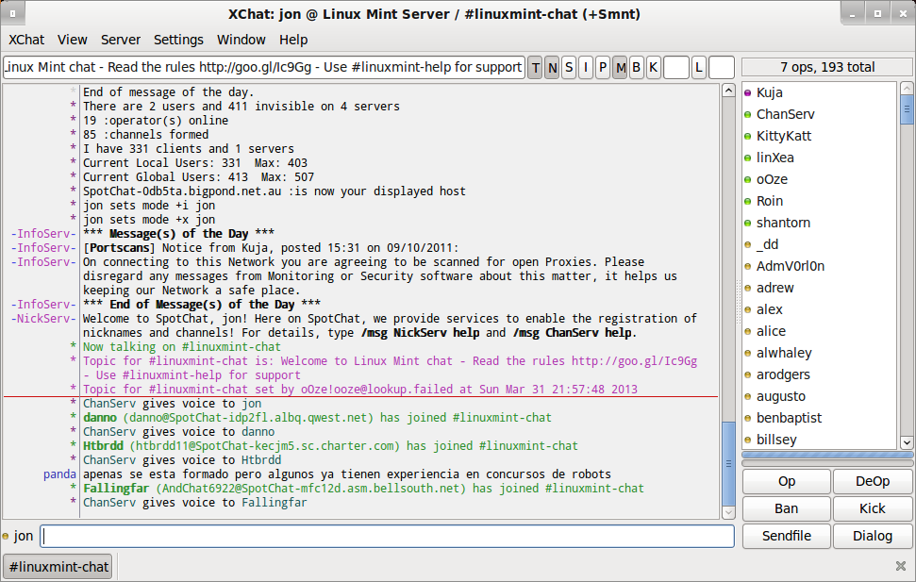Open the window menu icon in title bar
Image resolution: width=916 pixels, height=582 pixels.
click(13, 13)
